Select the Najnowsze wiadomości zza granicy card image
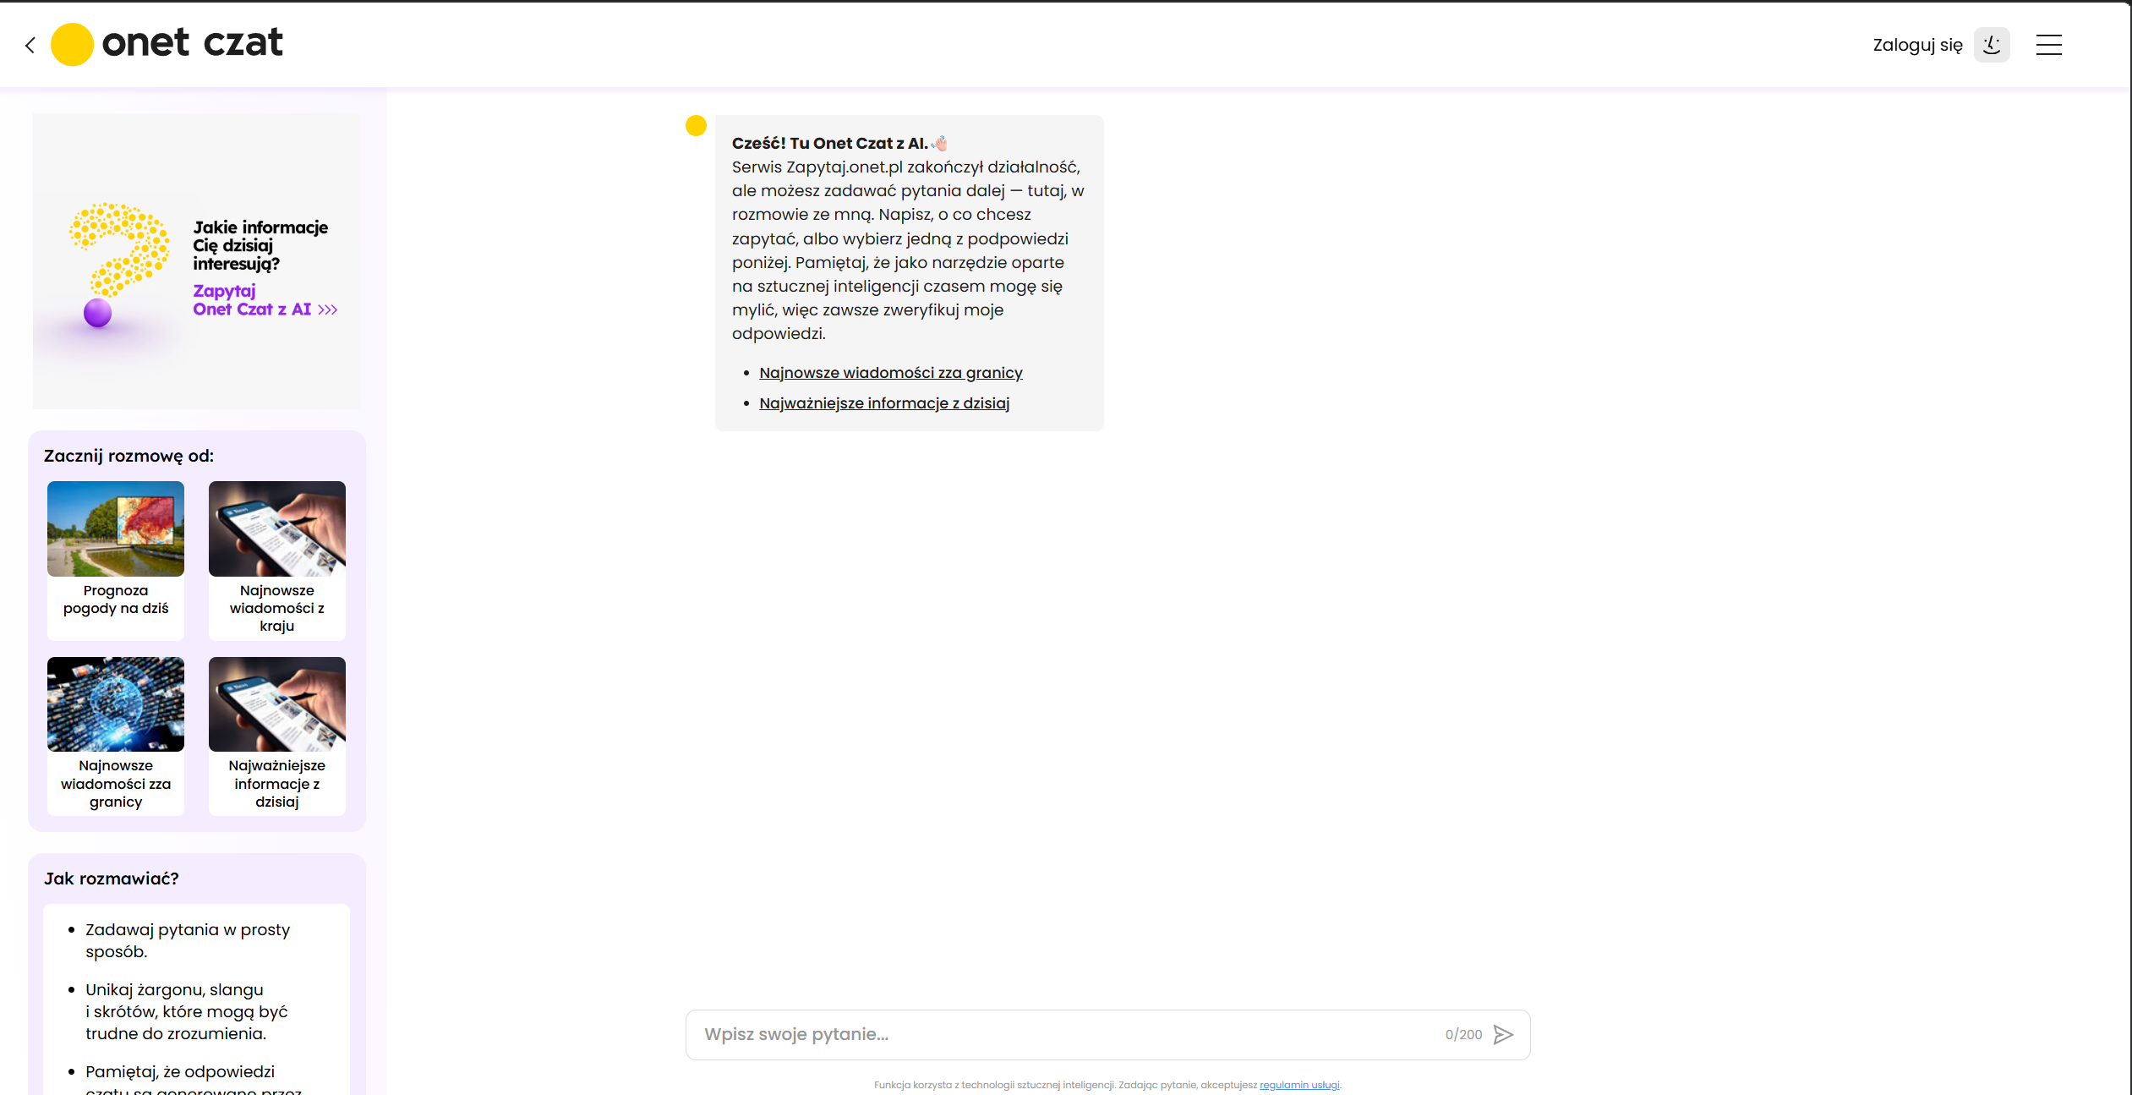The image size is (2132, 1095). tap(116, 704)
